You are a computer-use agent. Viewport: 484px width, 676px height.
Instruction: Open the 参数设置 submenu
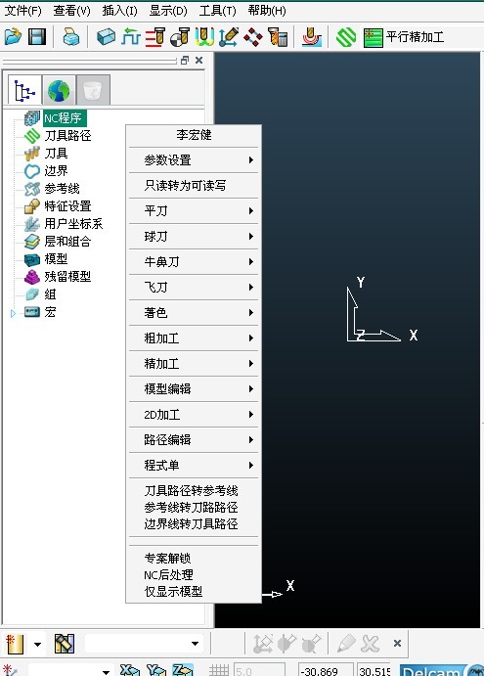point(194,160)
